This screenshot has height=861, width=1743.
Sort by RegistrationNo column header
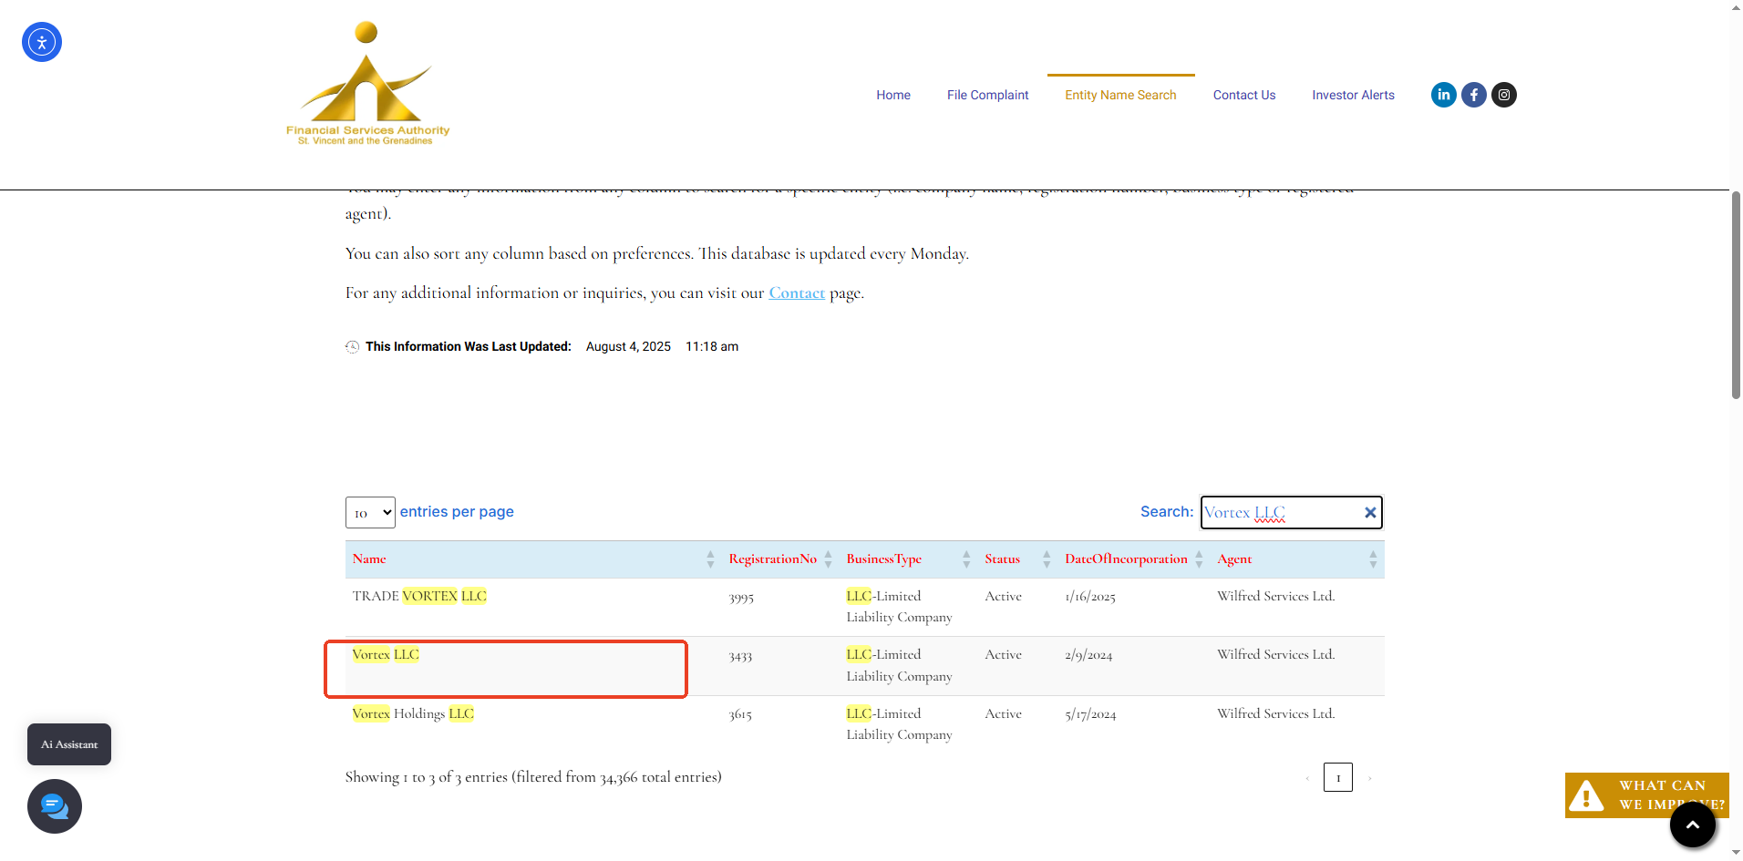tap(772, 559)
